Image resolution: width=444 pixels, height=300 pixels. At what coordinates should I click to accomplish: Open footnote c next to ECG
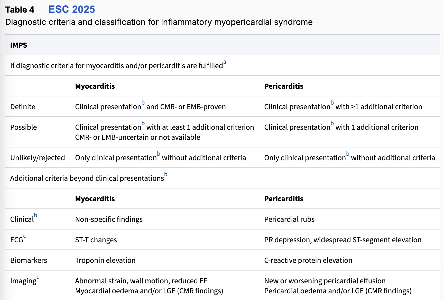pos(25,236)
